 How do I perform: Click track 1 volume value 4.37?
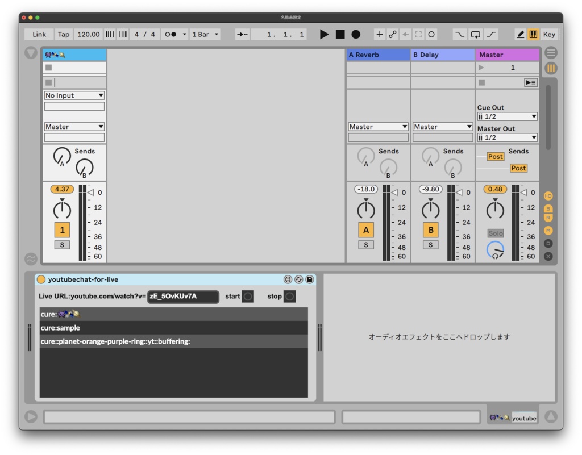[62, 189]
